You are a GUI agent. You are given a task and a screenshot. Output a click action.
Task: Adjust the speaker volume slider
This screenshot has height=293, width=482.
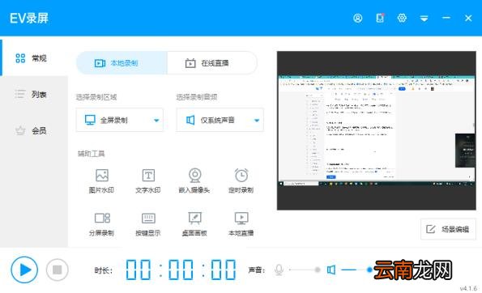356,270
